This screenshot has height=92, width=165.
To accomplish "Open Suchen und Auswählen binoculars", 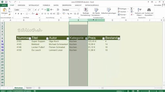I will [x=149, y=12].
